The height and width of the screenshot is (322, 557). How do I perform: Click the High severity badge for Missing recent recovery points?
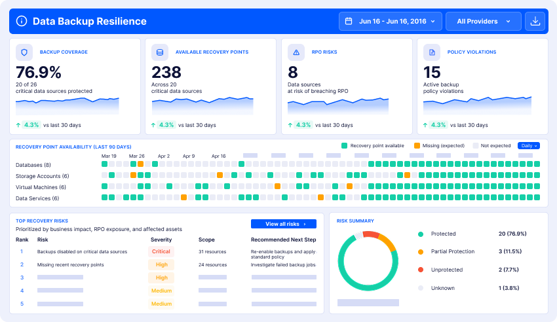[161, 264]
